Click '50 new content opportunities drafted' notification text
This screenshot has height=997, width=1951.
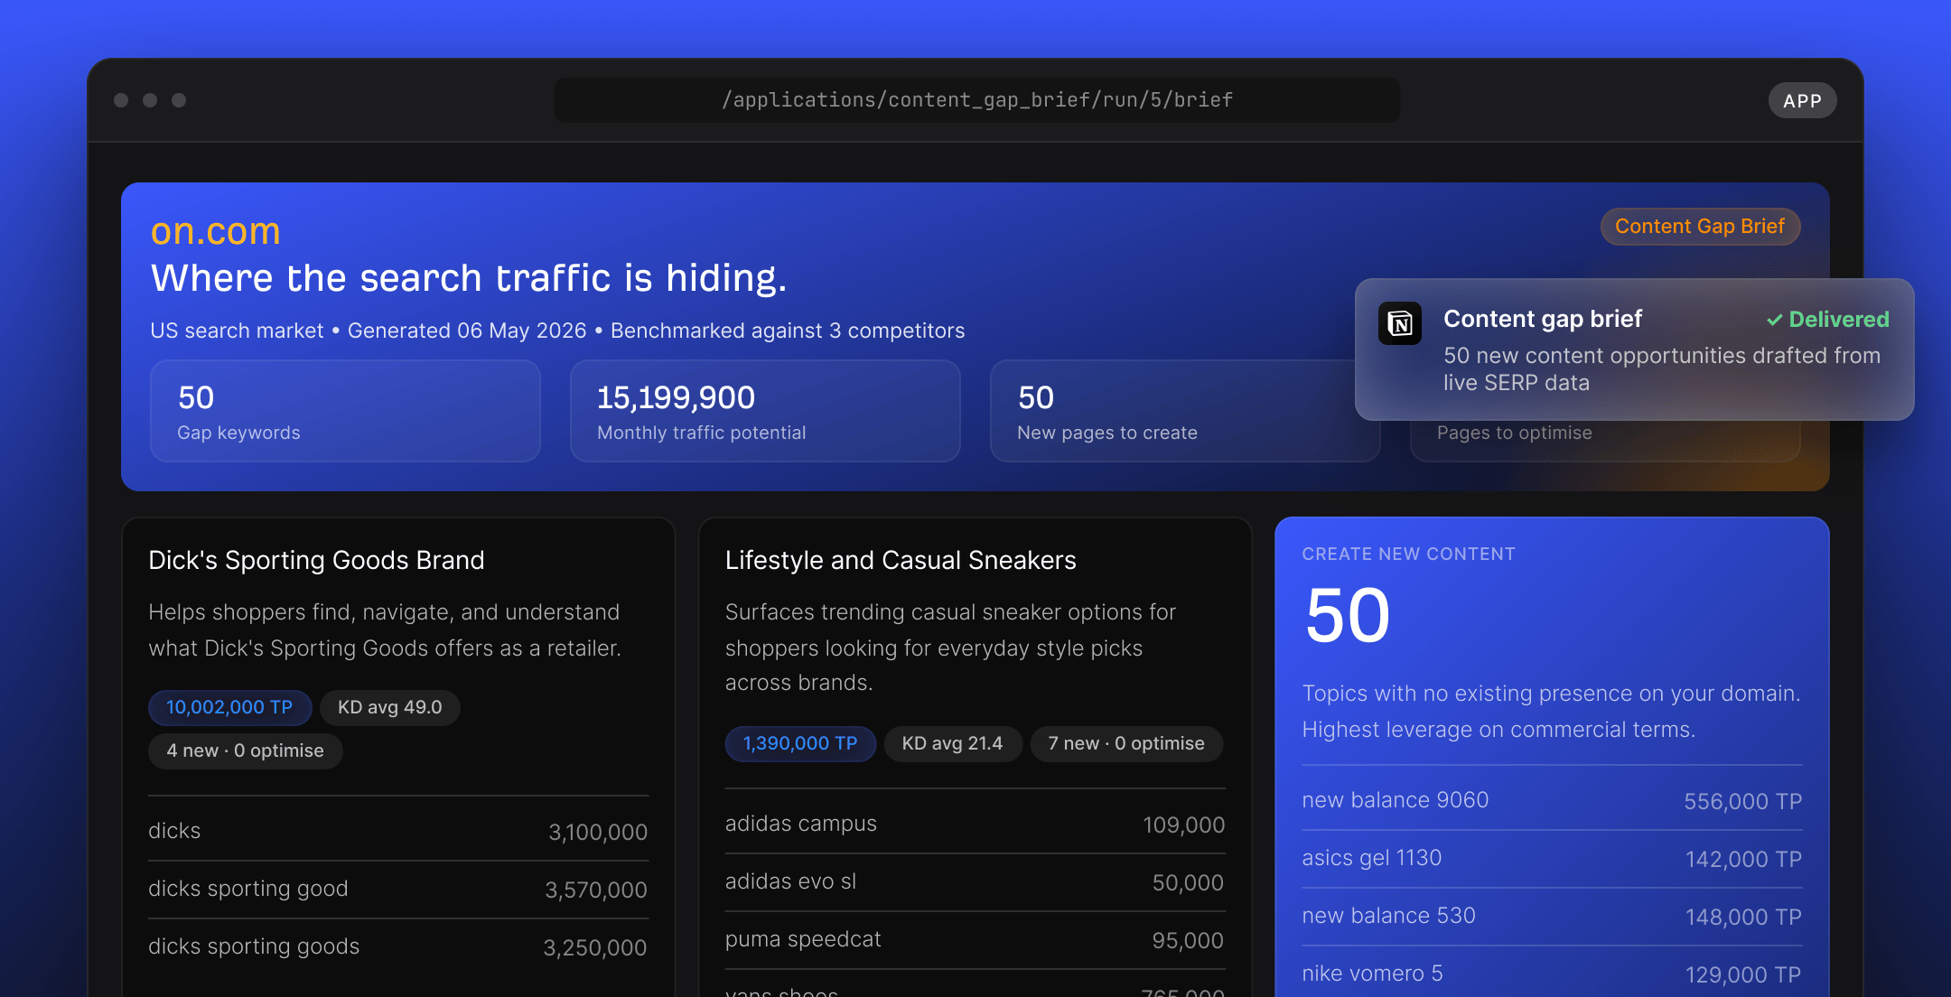click(x=1662, y=369)
